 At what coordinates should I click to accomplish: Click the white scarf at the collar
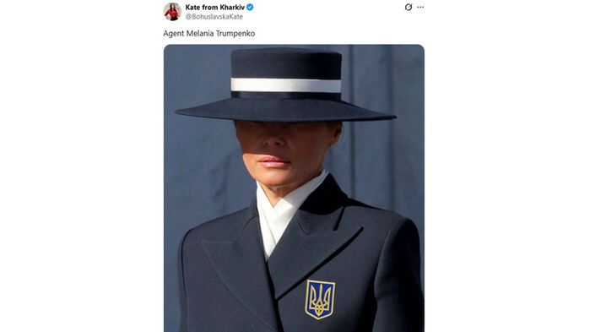(280, 213)
